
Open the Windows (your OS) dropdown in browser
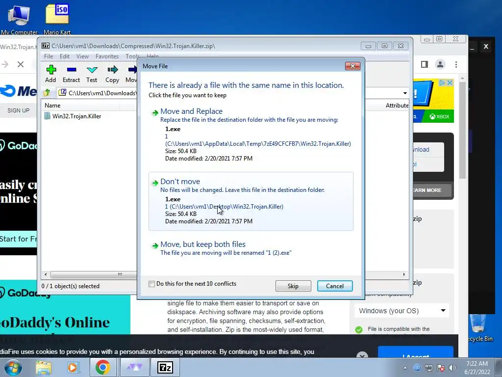tap(402, 311)
